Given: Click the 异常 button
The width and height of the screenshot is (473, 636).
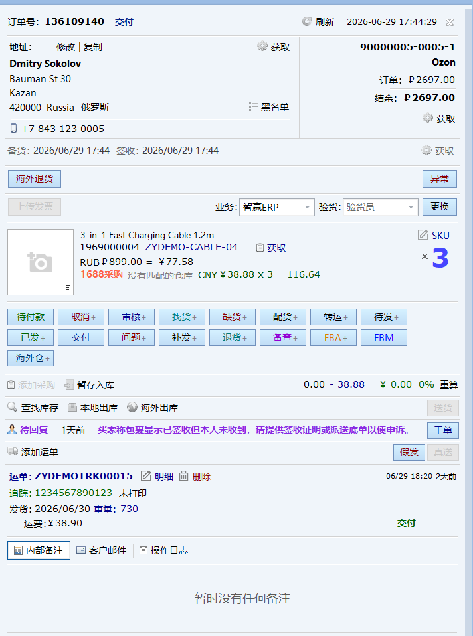Looking at the screenshot, I should [x=440, y=179].
